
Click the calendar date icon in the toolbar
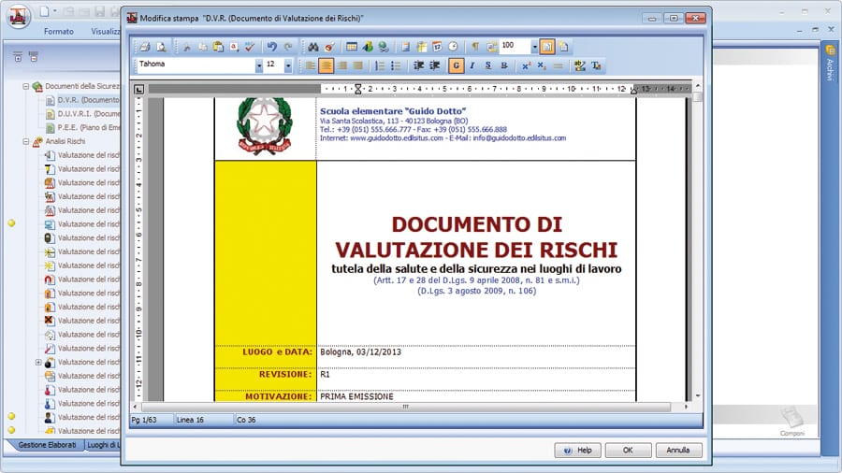pyautogui.click(x=437, y=47)
